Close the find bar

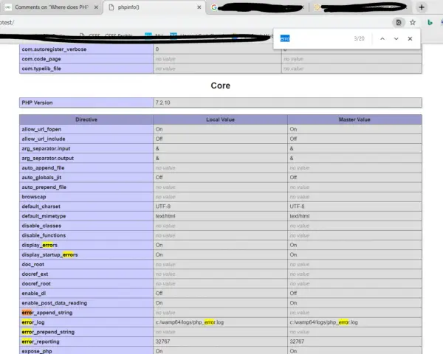pos(410,38)
